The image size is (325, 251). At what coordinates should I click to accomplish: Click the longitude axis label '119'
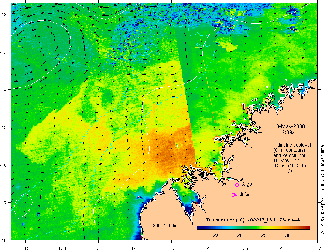click(26, 248)
